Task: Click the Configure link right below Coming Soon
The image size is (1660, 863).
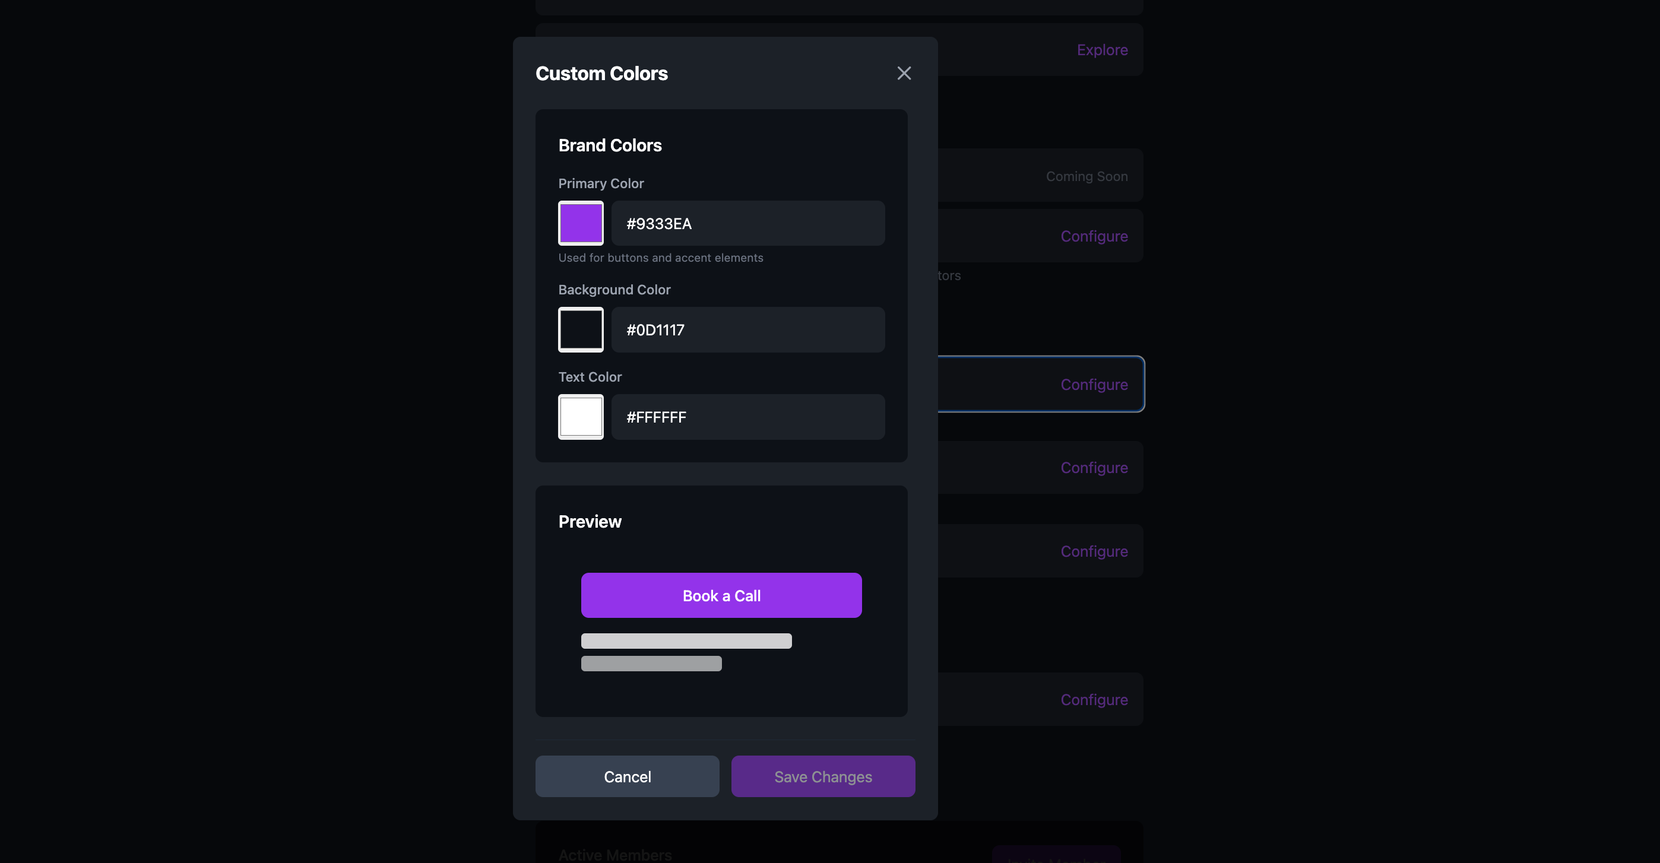Action: (1094, 236)
